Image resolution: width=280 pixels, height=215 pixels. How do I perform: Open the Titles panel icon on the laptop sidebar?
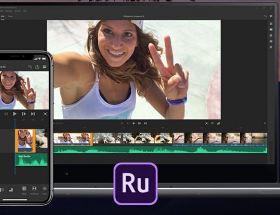click(271, 24)
